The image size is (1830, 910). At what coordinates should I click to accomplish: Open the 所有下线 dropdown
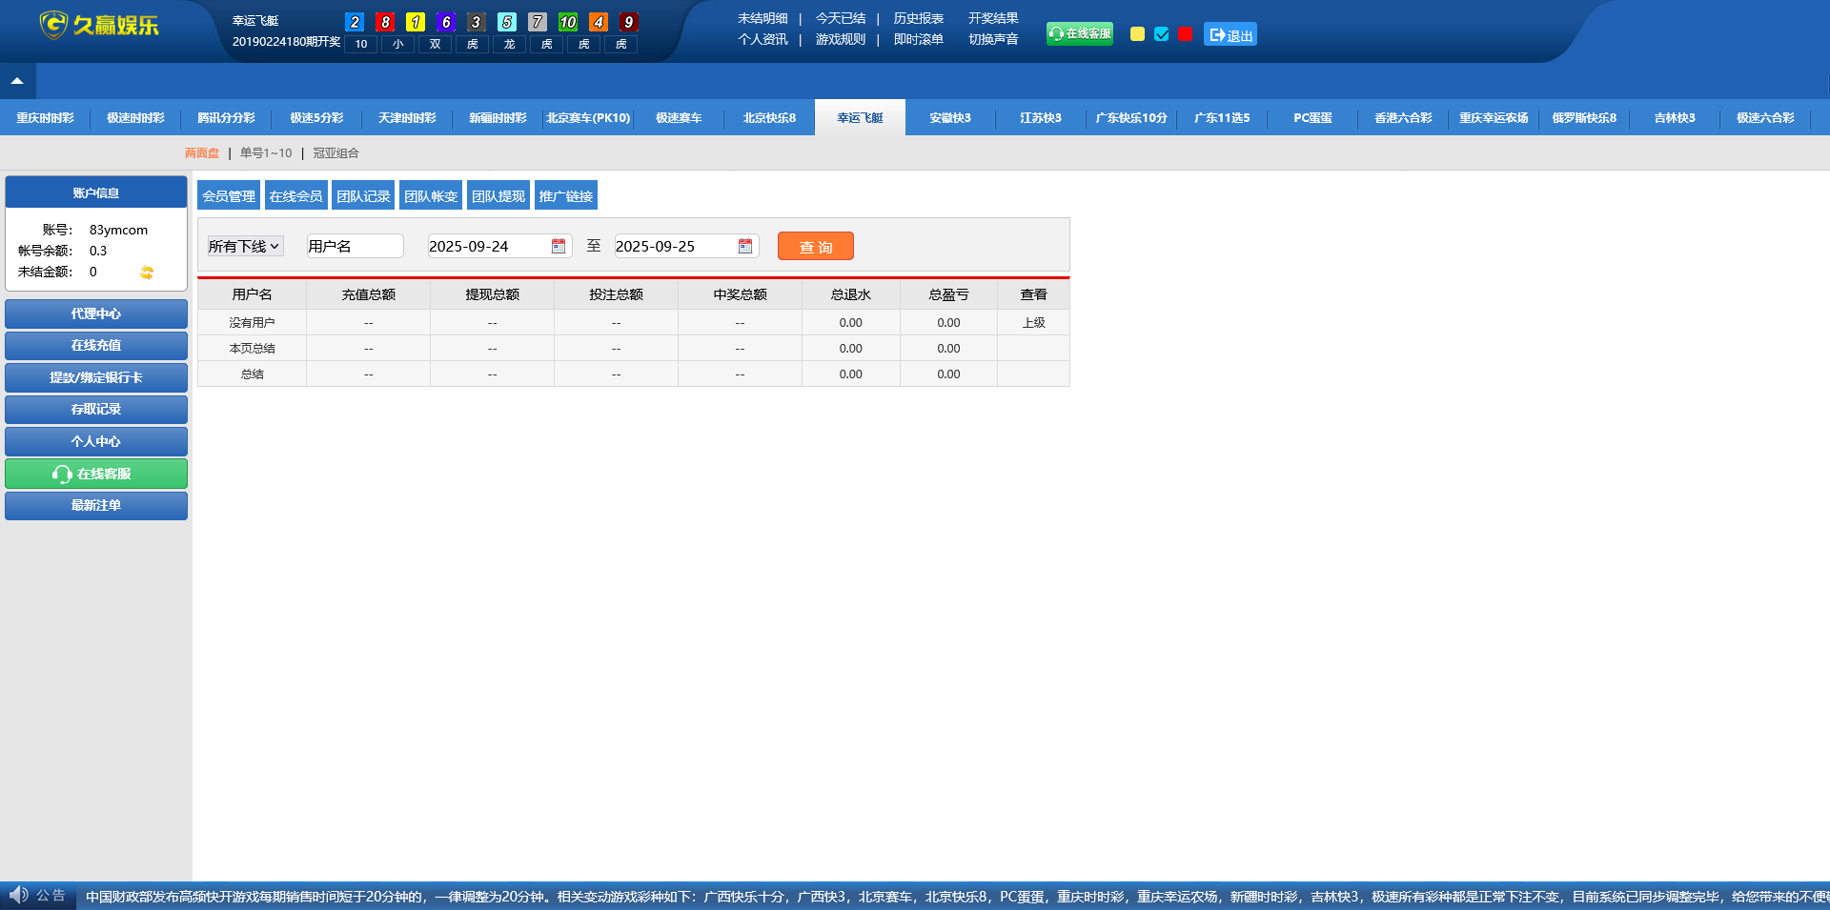click(245, 246)
